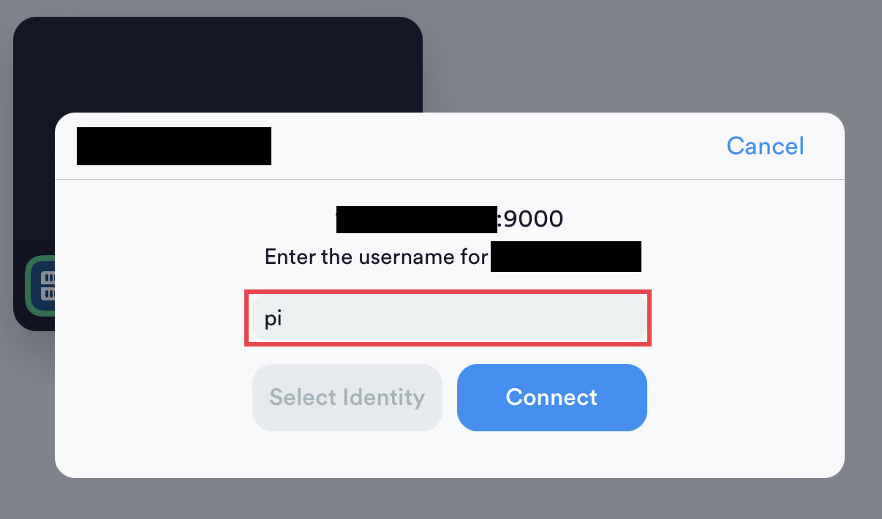Click the divider line under the dialog header
This screenshot has height=519, width=882.
[449, 179]
